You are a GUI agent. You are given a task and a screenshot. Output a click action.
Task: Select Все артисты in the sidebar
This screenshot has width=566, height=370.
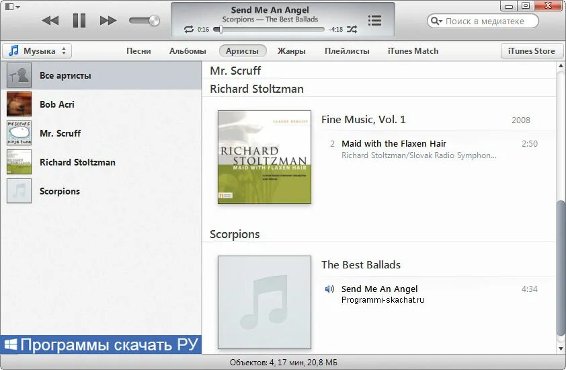click(101, 75)
